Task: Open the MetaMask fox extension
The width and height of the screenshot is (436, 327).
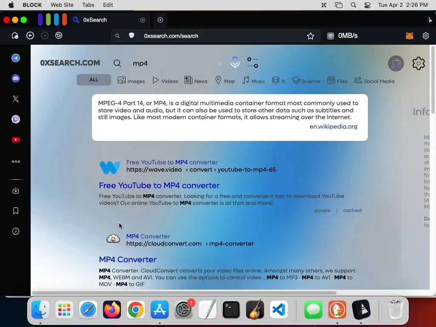Action: tap(410, 36)
